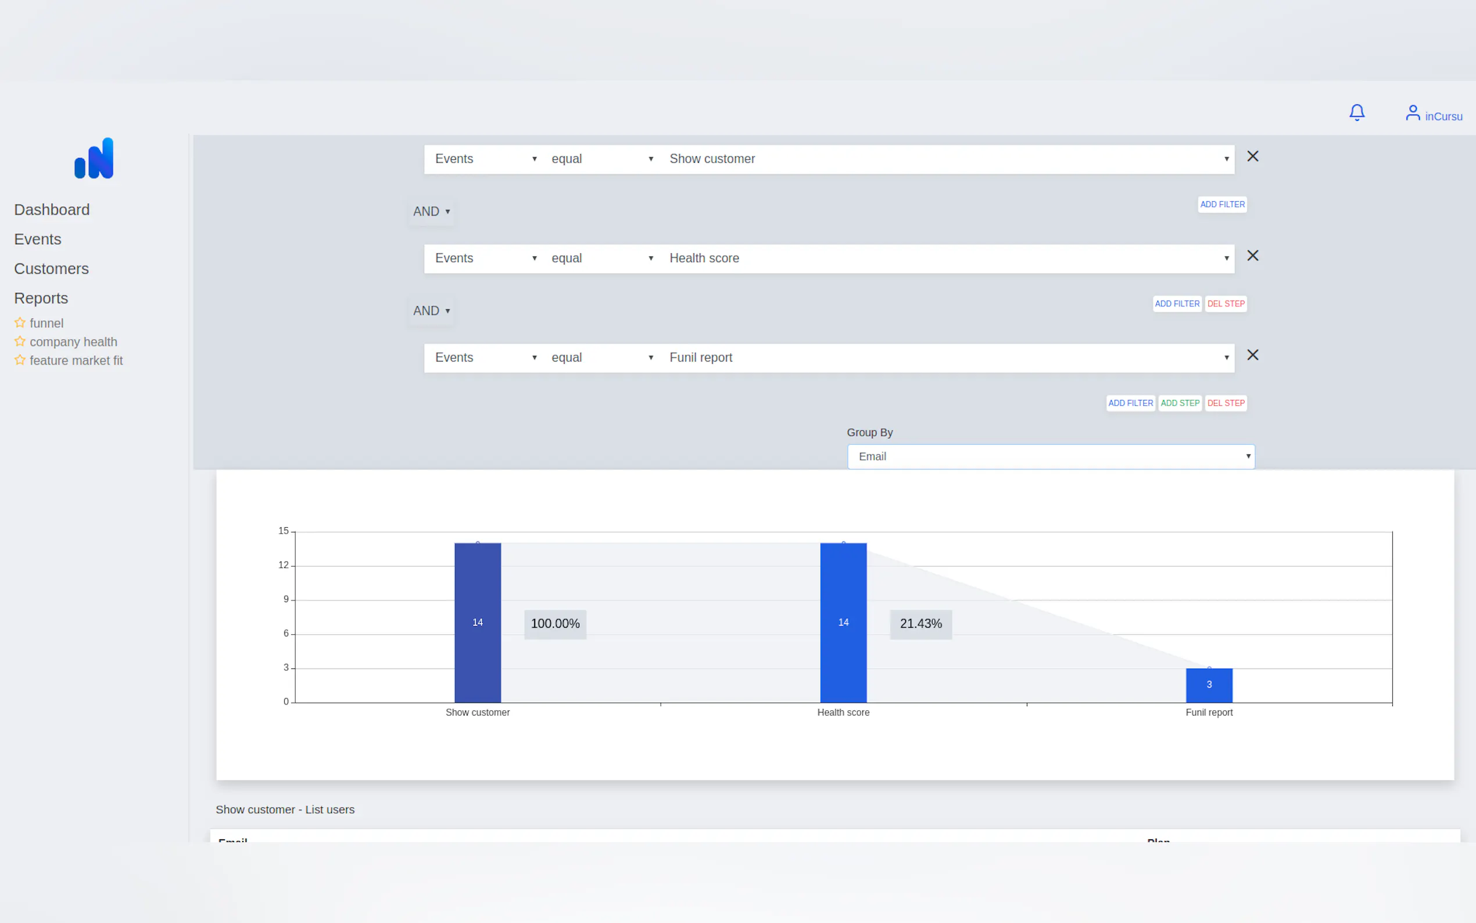Click star icon beside company health
The width and height of the screenshot is (1476, 923).
tap(20, 341)
